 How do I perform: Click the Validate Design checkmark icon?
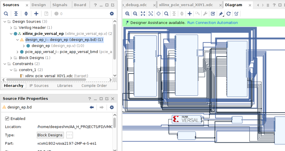click(213, 14)
